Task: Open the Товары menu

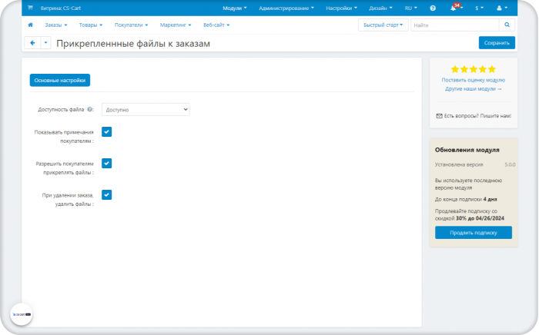Action: [x=91, y=25]
